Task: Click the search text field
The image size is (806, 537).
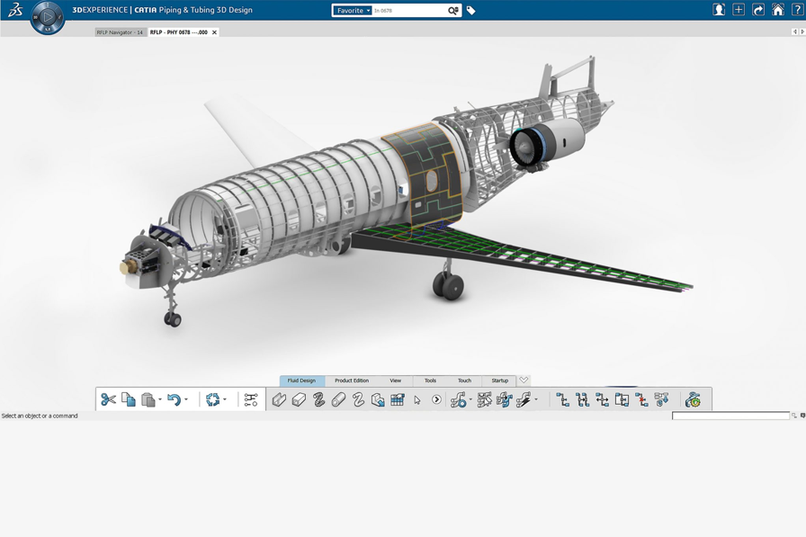Action: 408,10
